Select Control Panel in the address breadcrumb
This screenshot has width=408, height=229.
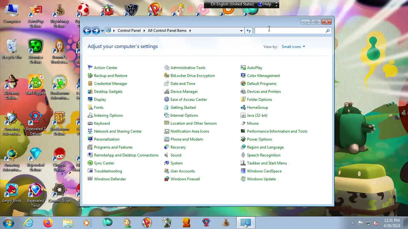129,31
